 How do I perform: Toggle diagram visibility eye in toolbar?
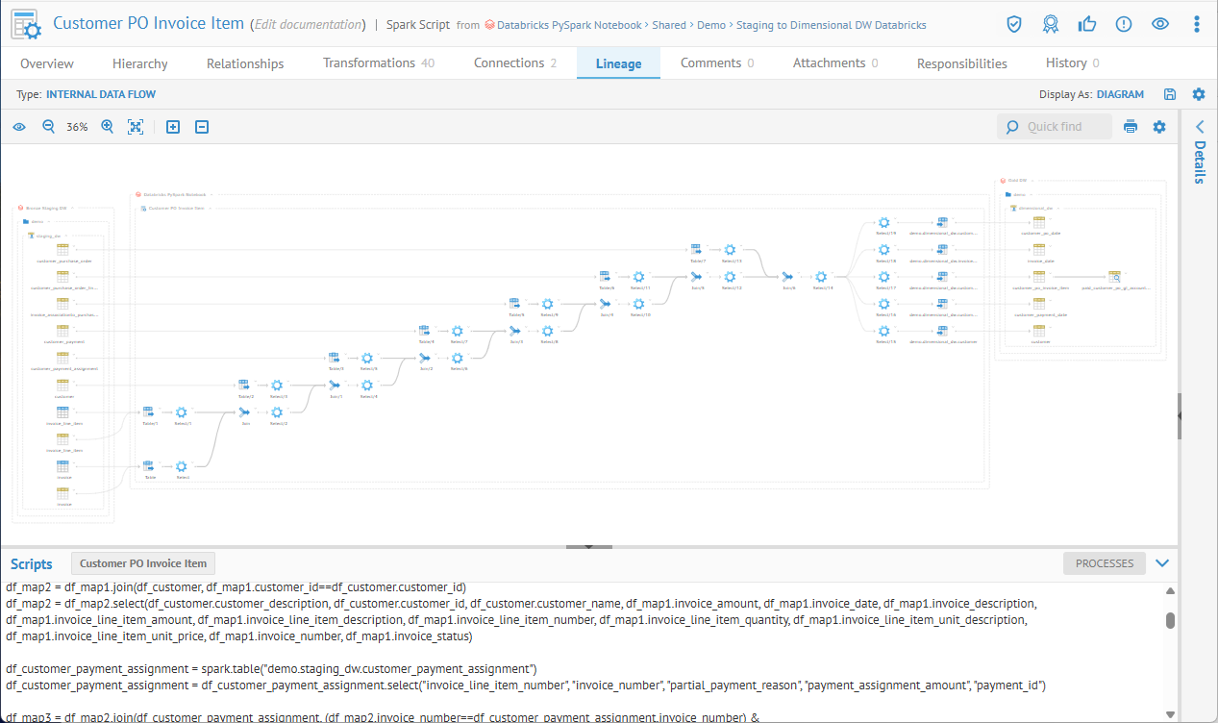coord(19,127)
